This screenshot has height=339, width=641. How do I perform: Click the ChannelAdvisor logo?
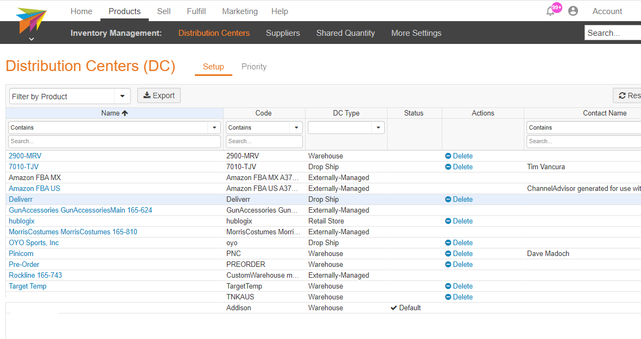pyautogui.click(x=30, y=20)
